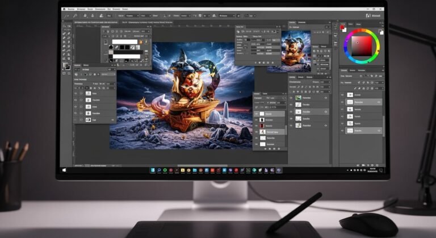Select the black blob brush swatch in the floating swatches panel
Image resolution: width=436 pixels, height=238 pixels.
(111, 47)
